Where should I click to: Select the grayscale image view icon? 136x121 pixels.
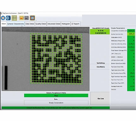pyautogui.click(x=27, y=18)
